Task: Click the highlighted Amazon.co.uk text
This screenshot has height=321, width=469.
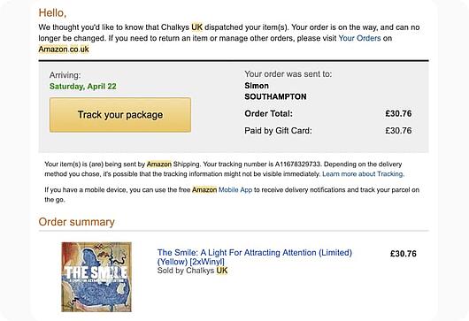Action: [x=64, y=50]
